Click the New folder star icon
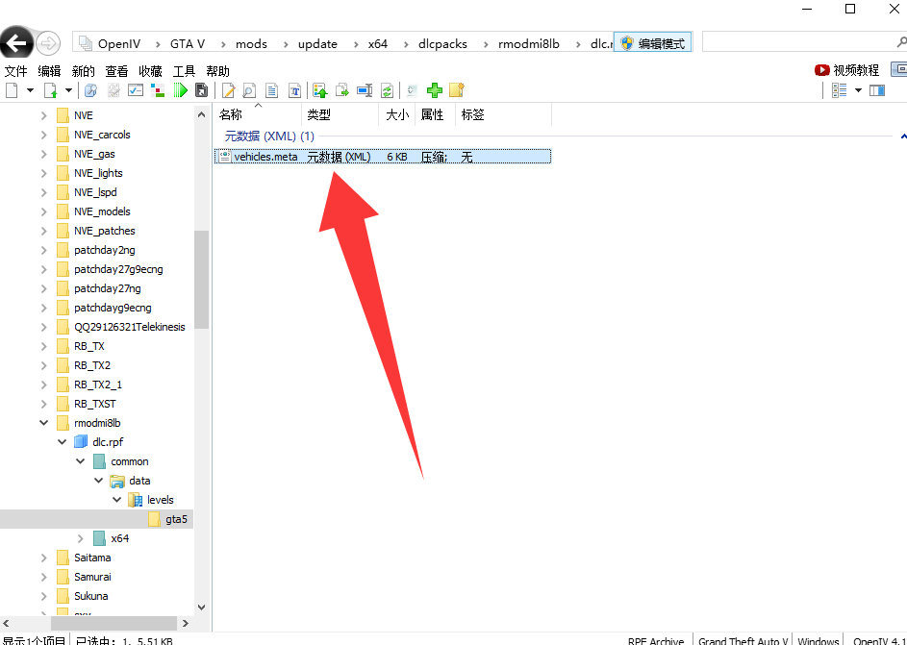The image size is (907, 645). (x=457, y=90)
